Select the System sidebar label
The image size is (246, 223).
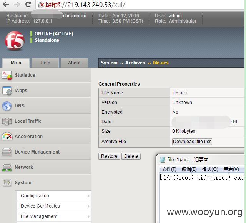pos(23,183)
